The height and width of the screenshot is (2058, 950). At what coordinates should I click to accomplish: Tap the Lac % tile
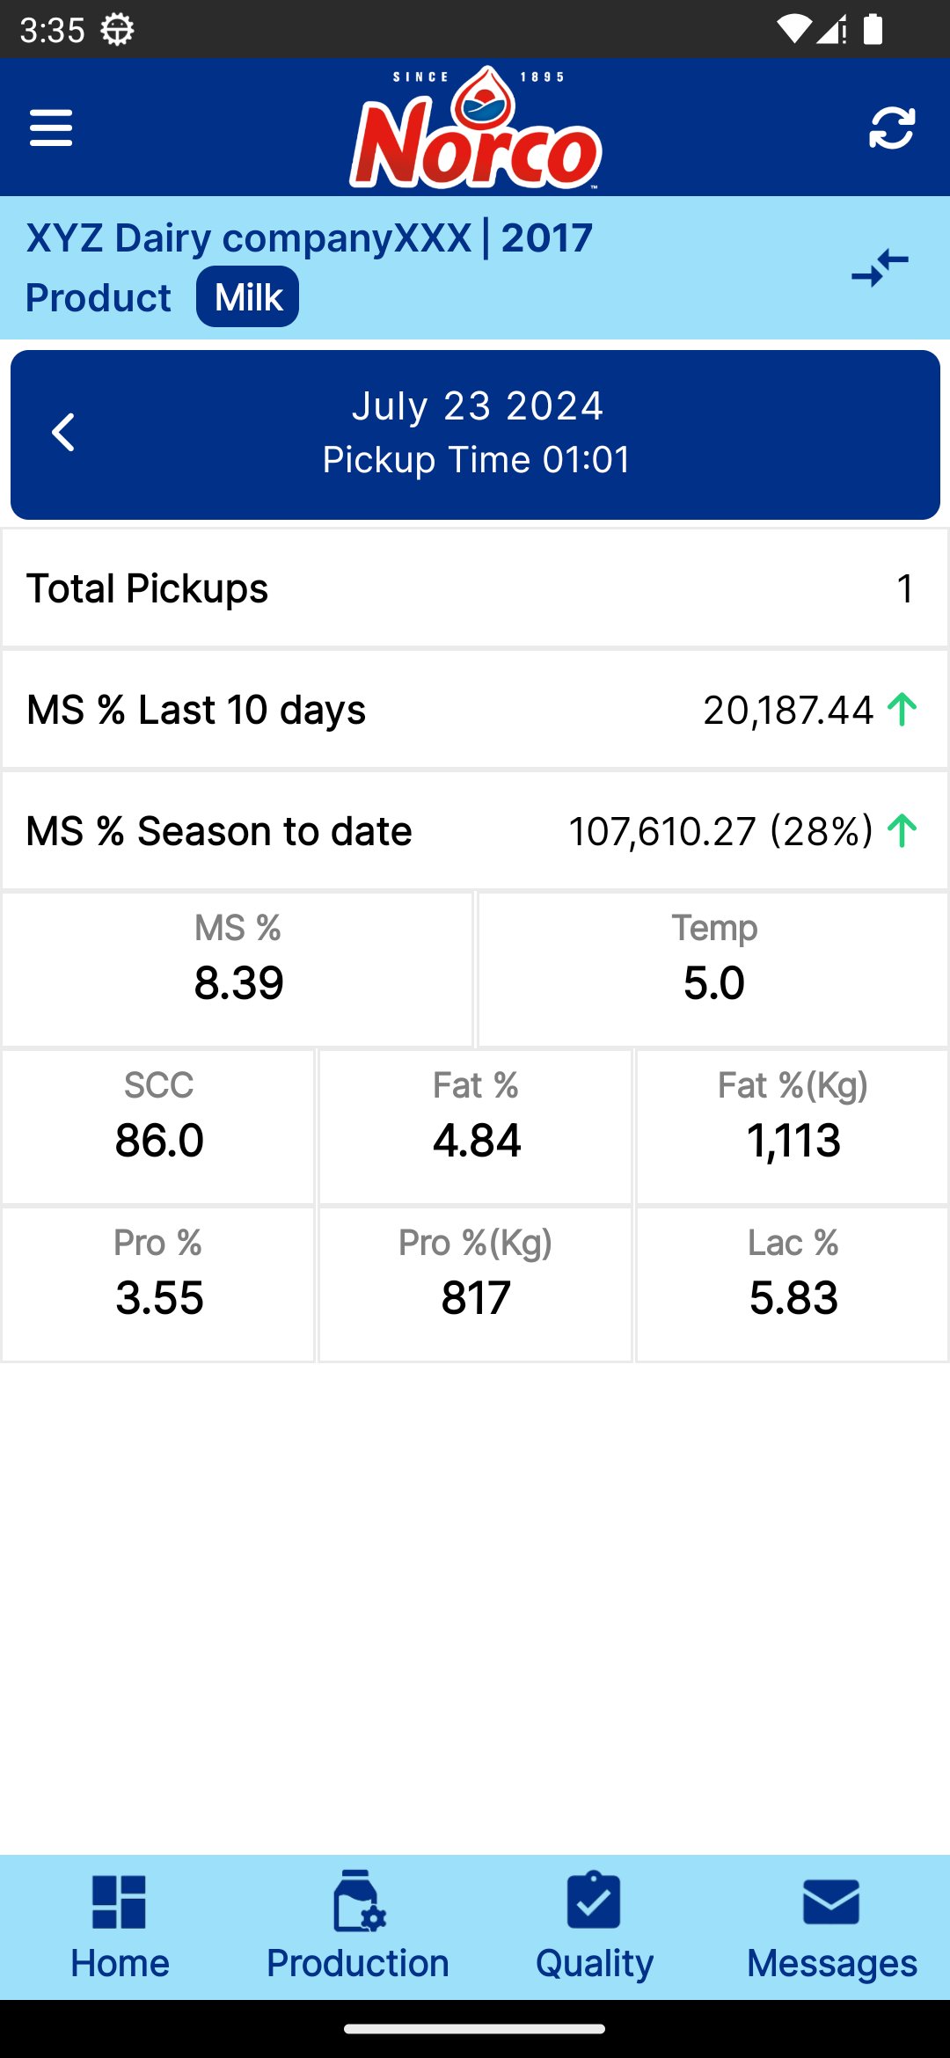pyautogui.click(x=793, y=1284)
